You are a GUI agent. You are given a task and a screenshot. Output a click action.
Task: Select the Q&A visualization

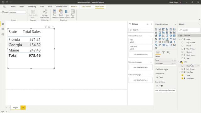167,45
